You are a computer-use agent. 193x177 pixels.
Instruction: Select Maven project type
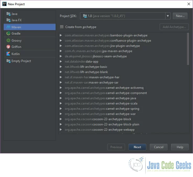[x=30, y=27]
